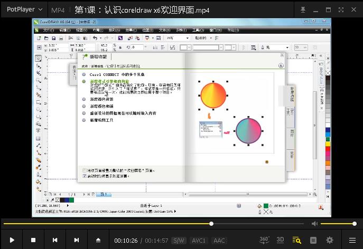This screenshot has width=363, height=249.
Task: Click the eject/open file icon
Action: click(x=98, y=240)
